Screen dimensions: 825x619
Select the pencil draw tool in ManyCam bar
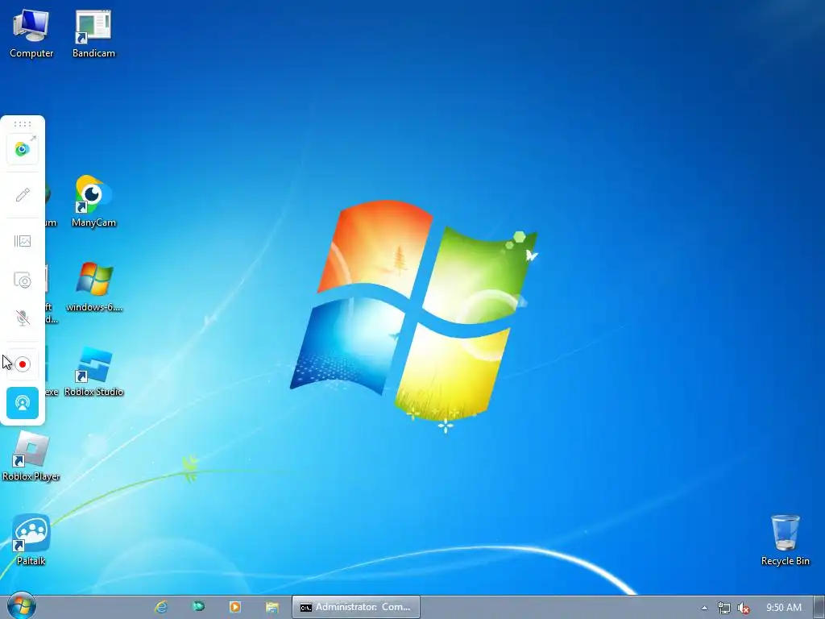coord(22,195)
